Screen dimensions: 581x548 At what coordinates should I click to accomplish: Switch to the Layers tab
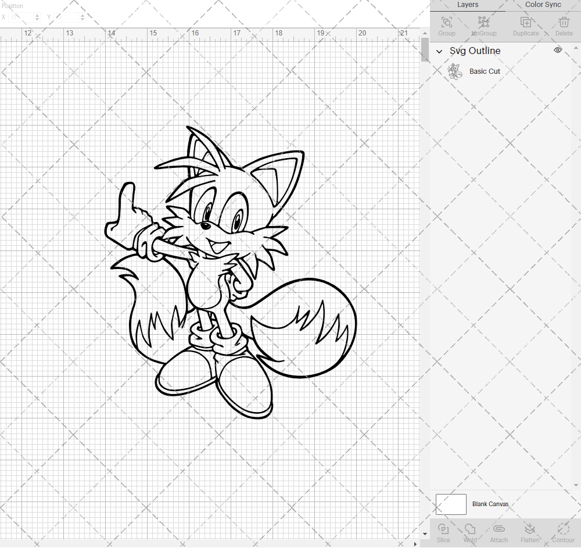[468, 5]
